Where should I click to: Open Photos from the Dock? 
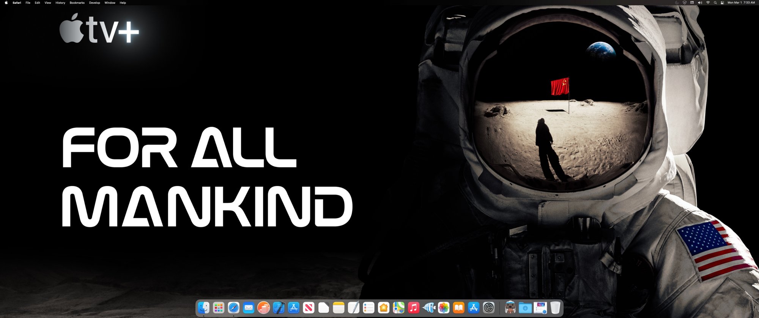point(444,307)
